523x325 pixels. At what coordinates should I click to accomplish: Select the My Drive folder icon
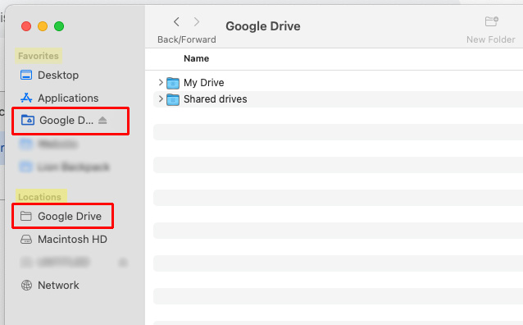[173, 83]
